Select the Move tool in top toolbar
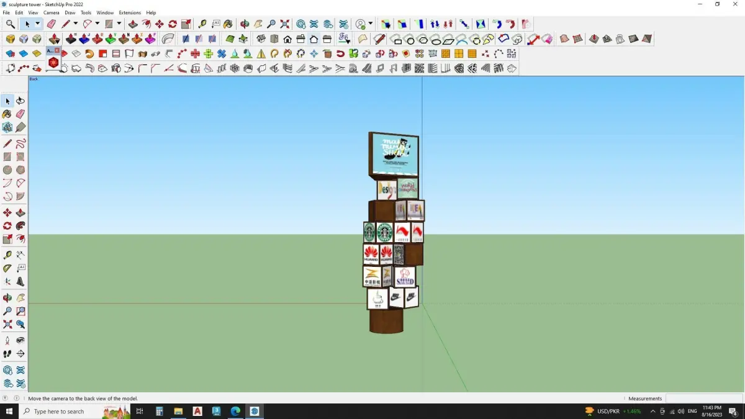 [160, 24]
